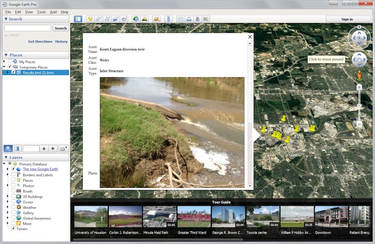Click inside the search text field
The width and height of the screenshot is (375, 244).
(27, 28)
